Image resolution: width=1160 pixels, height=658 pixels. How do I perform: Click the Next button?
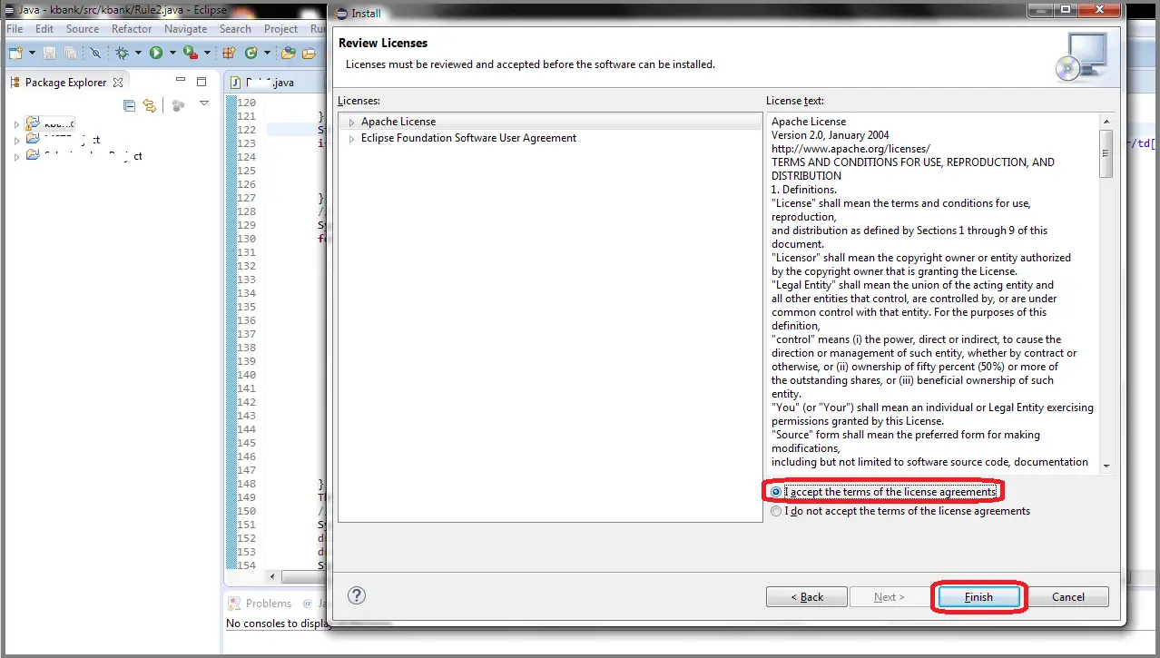pos(890,596)
